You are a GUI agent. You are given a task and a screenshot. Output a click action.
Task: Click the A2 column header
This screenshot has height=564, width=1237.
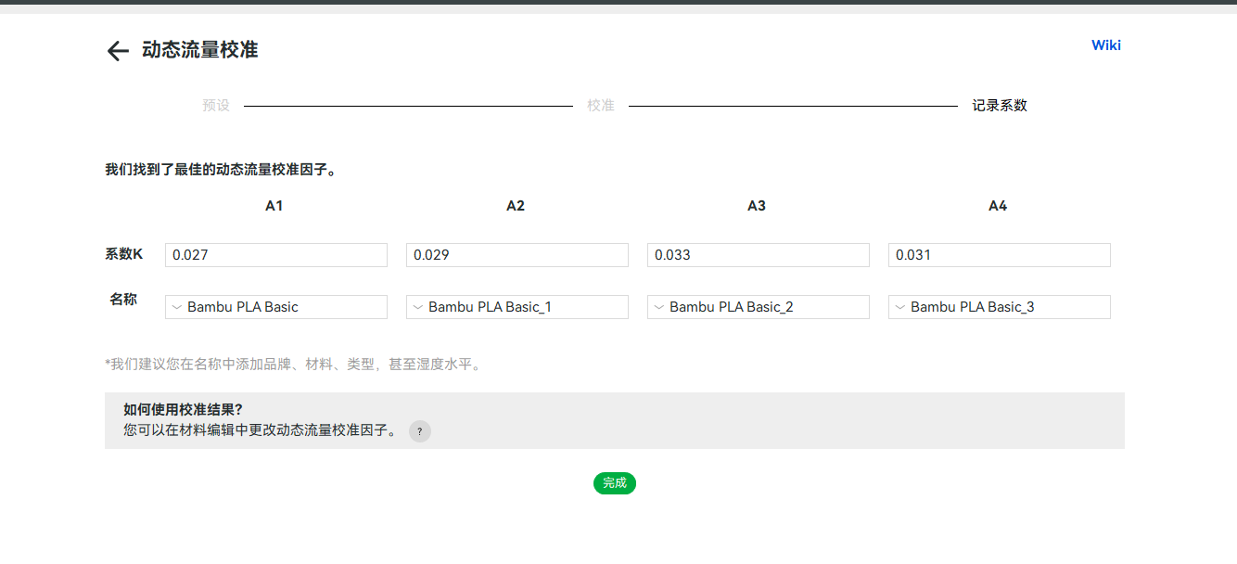[516, 206]
